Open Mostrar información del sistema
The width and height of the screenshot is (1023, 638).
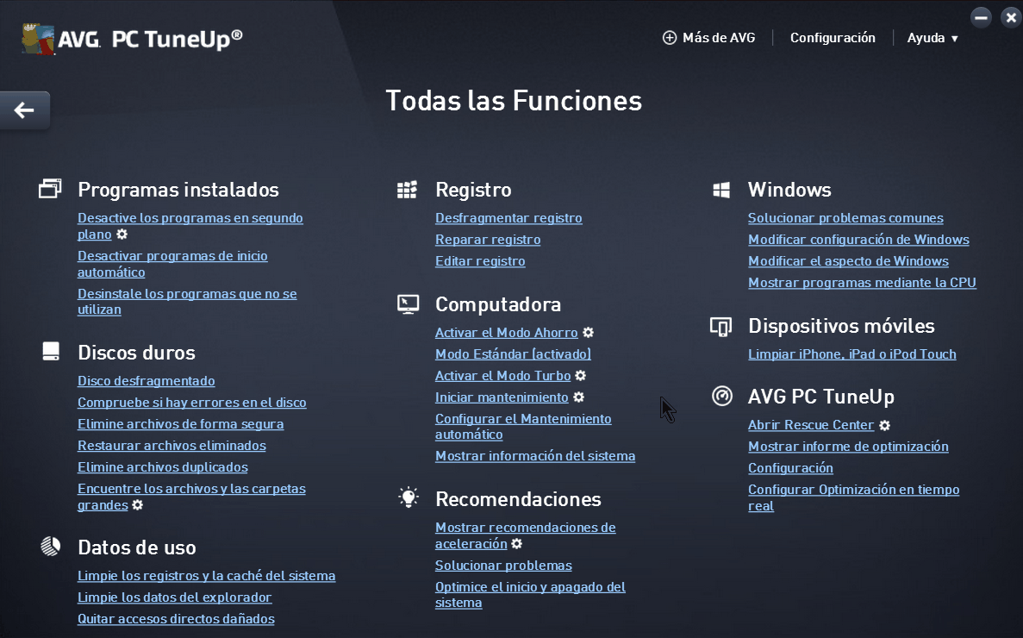coord(535,455)
